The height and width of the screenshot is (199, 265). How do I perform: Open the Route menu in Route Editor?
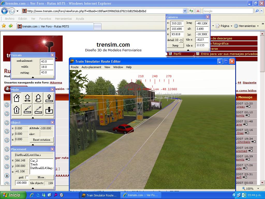tap(75, 67)
